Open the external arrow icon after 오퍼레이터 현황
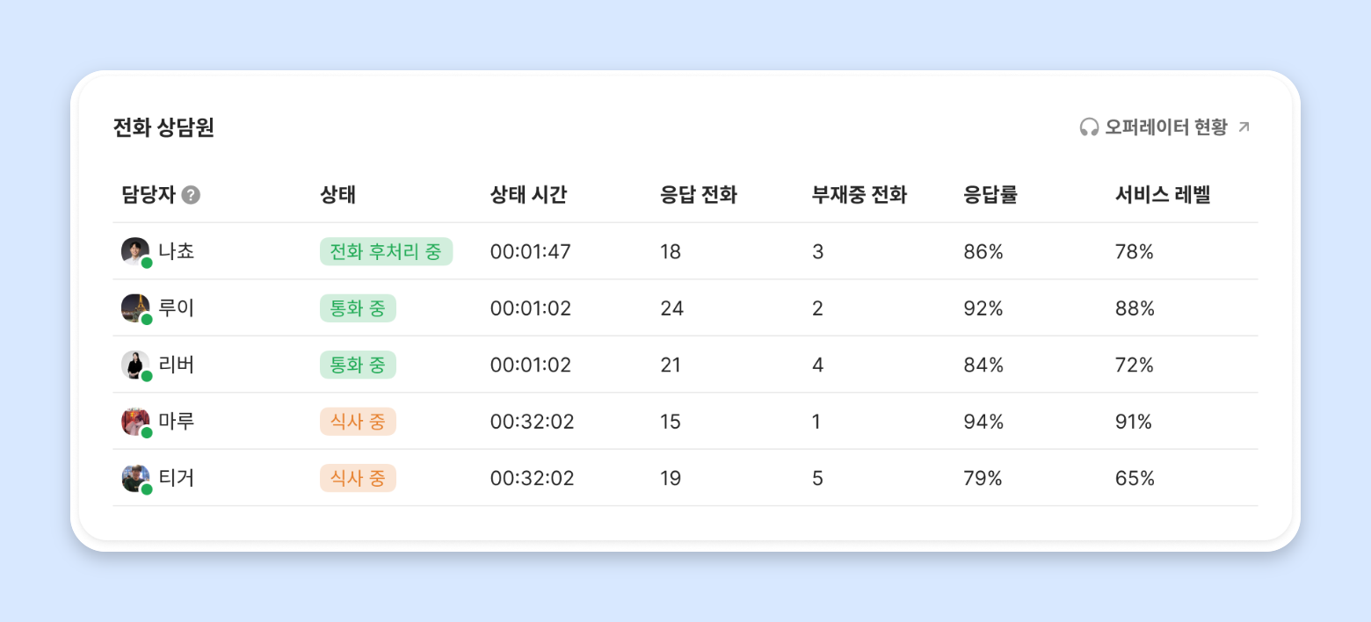This screenshot has width=1371, height=622. [1244, 127]
